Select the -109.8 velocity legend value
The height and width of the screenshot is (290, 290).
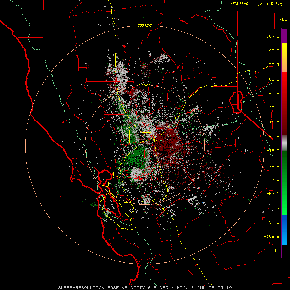(x=272, y=237)
